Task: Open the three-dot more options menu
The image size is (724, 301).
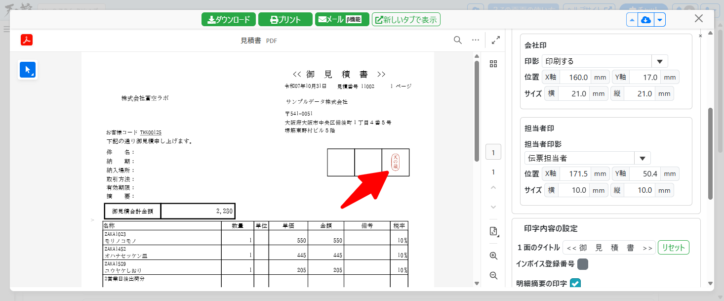Action: 476,40
